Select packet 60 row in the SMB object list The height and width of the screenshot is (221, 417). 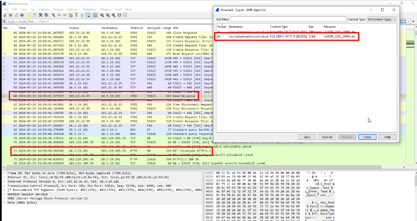pyautogui.click(x=306, y=37)
